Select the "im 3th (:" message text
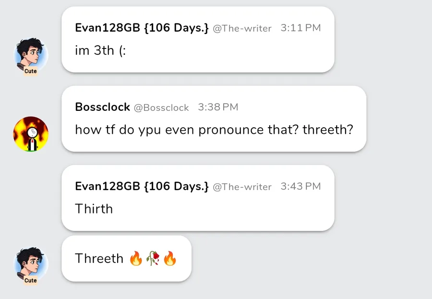Viewport: 432px width, 299px height. [x=100, y=51]
